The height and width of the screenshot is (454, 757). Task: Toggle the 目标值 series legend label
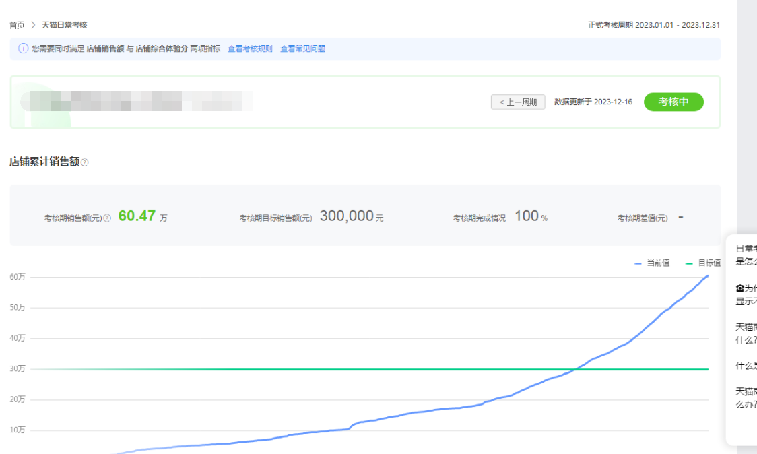709,263
